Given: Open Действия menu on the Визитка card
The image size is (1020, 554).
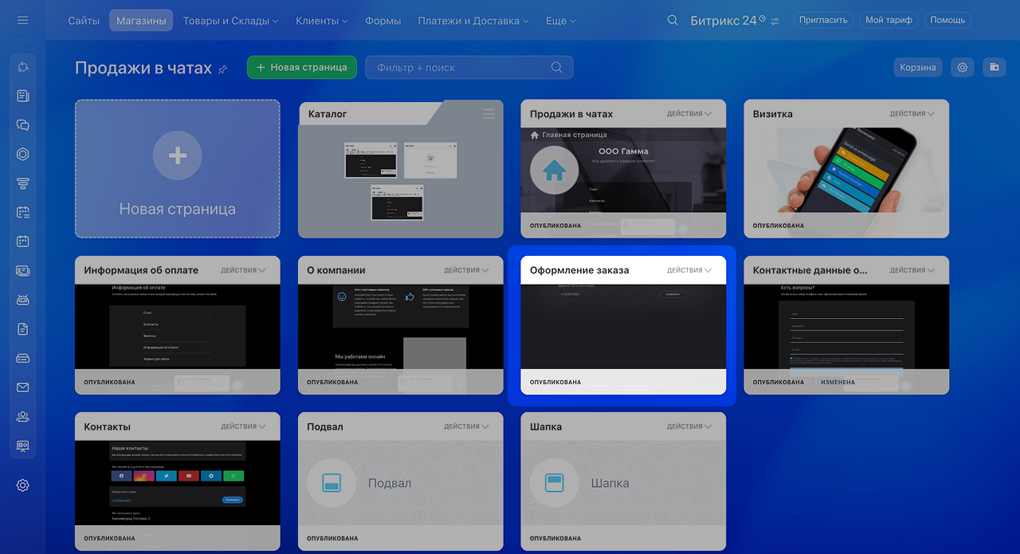Looking at the screenshot, I should [x=912, y=114].
